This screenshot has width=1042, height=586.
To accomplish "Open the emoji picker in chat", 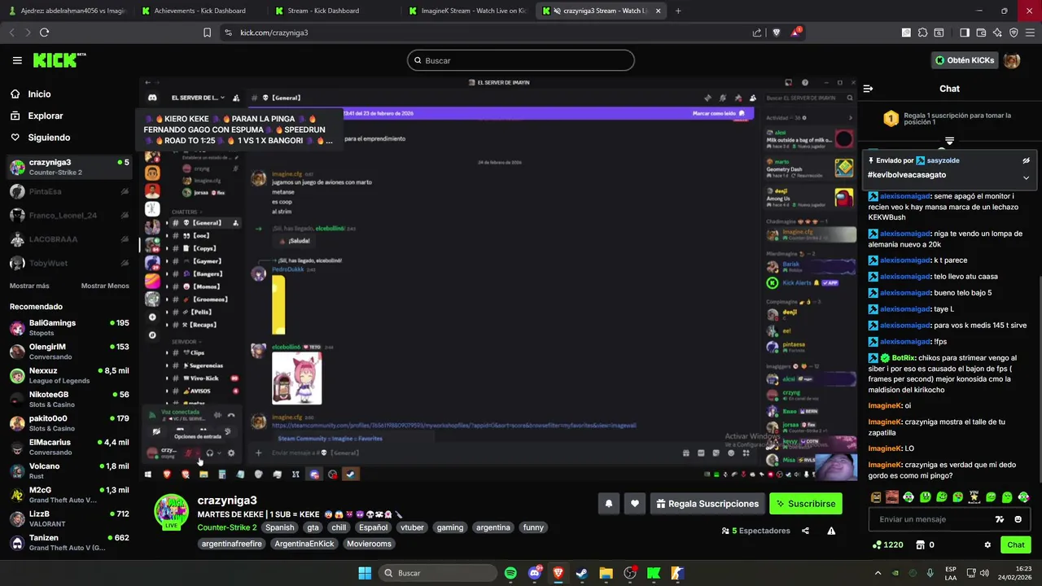I will pos(1018,519).
